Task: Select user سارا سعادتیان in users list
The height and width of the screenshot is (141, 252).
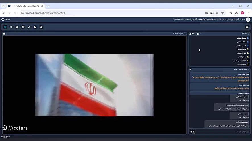Action: pos(241,42)
